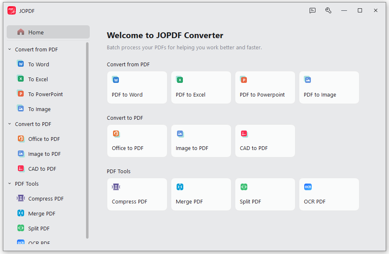This screenshot has height=254, width=389.
Task: Open the Merge PDF card label
Action: [189, 201]
